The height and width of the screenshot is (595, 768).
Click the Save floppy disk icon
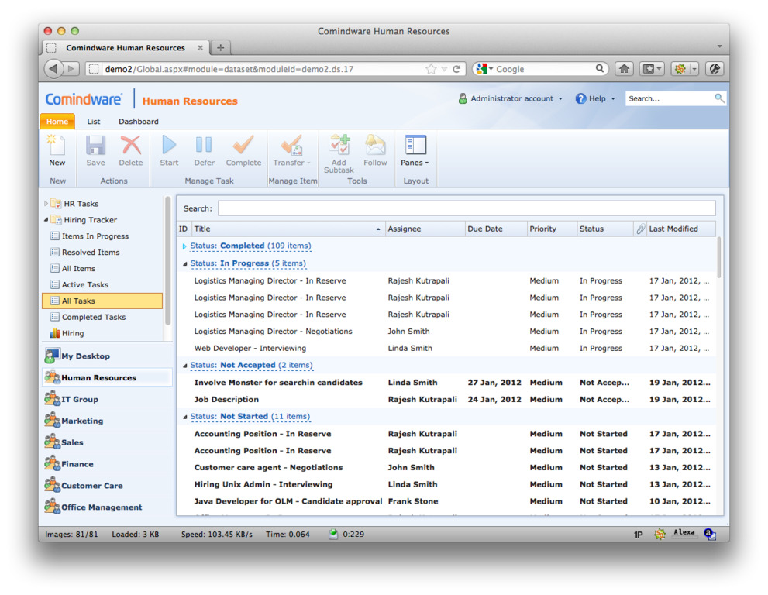(x=95, y=146)
